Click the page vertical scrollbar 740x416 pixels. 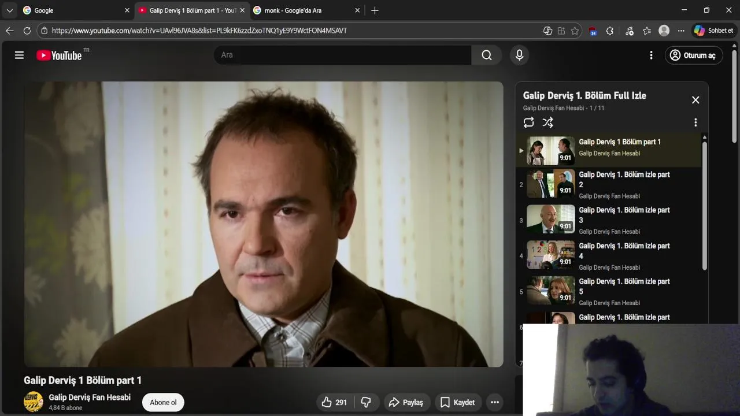click(735, 95)
